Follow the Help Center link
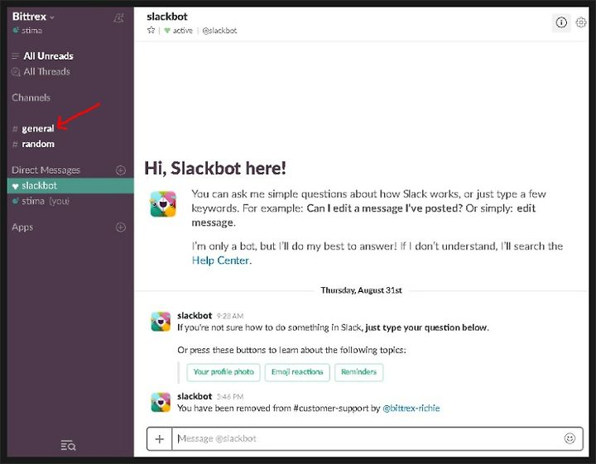This screenshot has height=464, width=596. [220, 261]
